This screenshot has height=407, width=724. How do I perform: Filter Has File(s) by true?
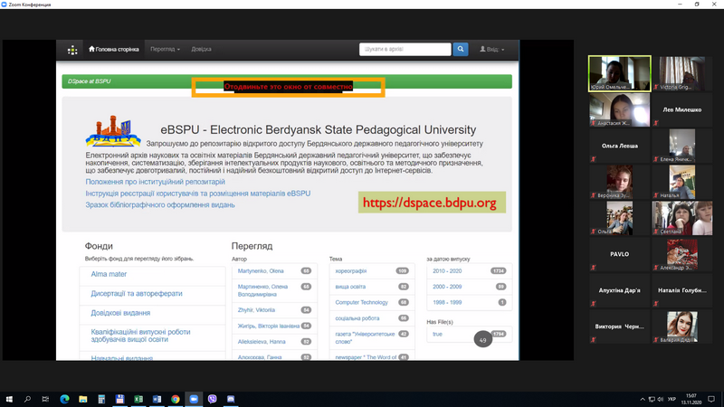click(x=437, y=334)
